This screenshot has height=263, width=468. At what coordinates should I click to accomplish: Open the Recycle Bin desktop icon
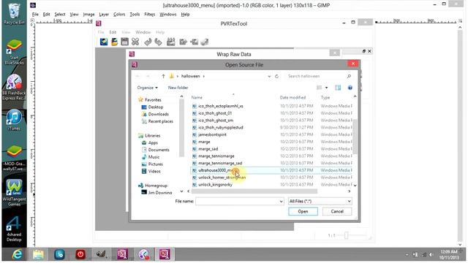(14, 14)
